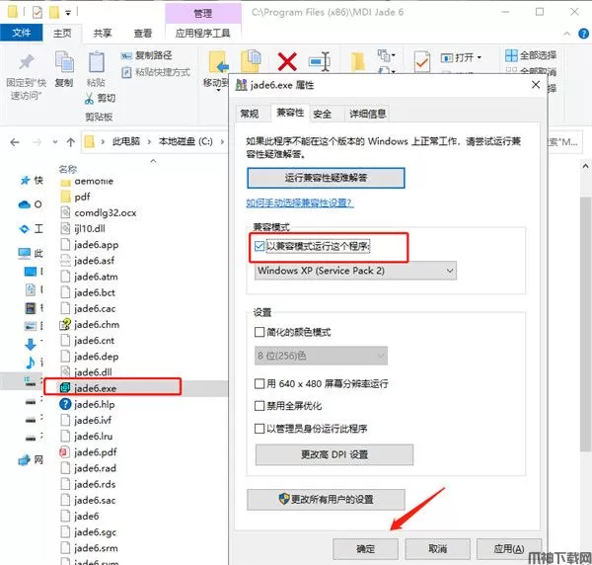Open the recent locations dropdown arrow
Image resolution: width=592 pixels, height=565 pixels.
click(55, 142)
